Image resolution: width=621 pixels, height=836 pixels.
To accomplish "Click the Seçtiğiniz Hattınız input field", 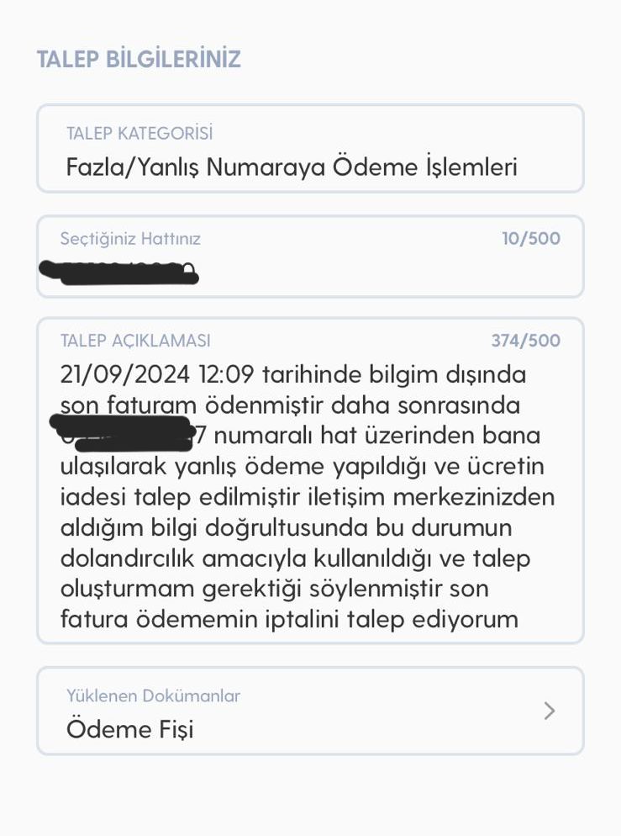I will [x=309, y=257].
